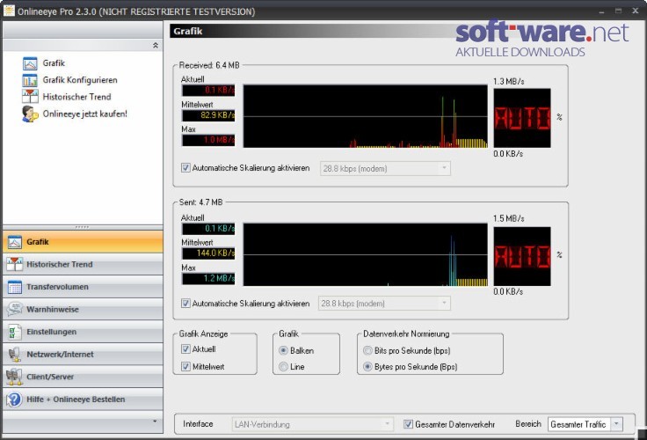Image resolution: width=647 pixels, height=440 pixels.
Task: Click the Client/Server computers icon
Action: coord(14,377)
